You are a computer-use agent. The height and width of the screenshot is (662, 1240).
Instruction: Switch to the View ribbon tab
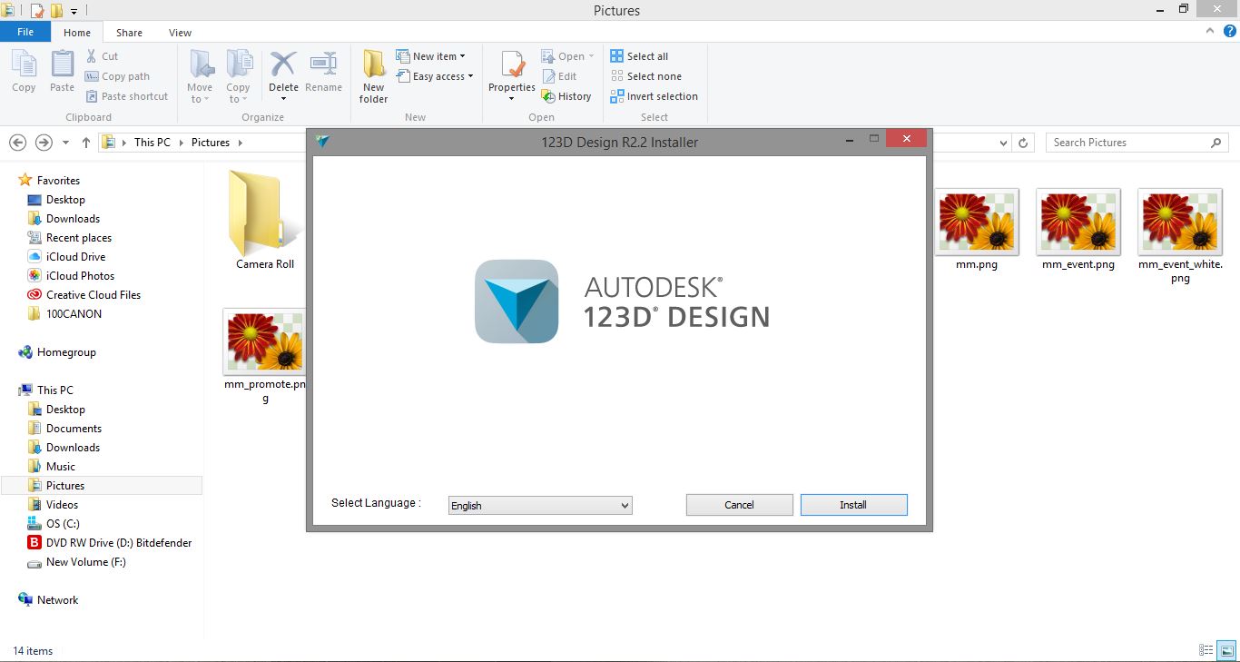pos(180,33)
